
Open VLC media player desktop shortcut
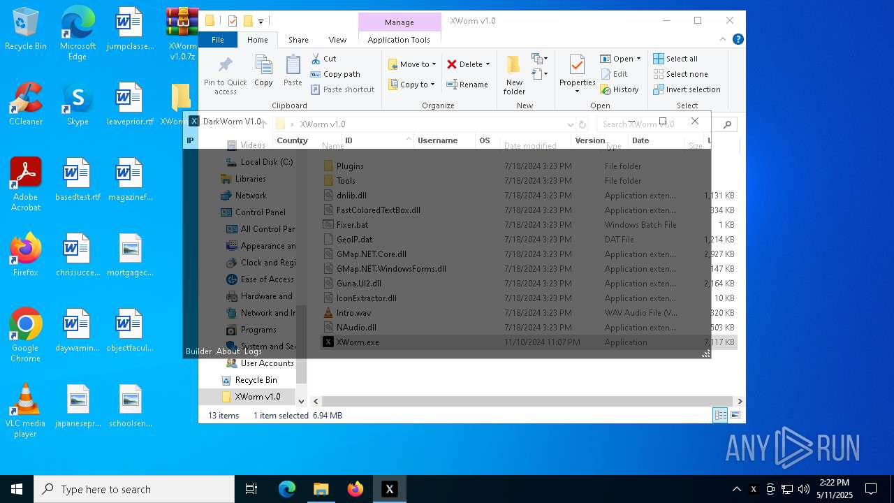[26, 411]
